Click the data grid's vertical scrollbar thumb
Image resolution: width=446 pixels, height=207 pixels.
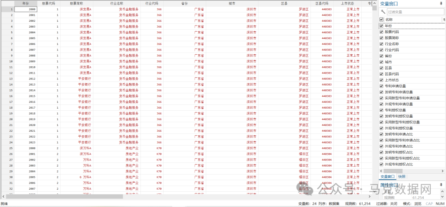(375, 8)
